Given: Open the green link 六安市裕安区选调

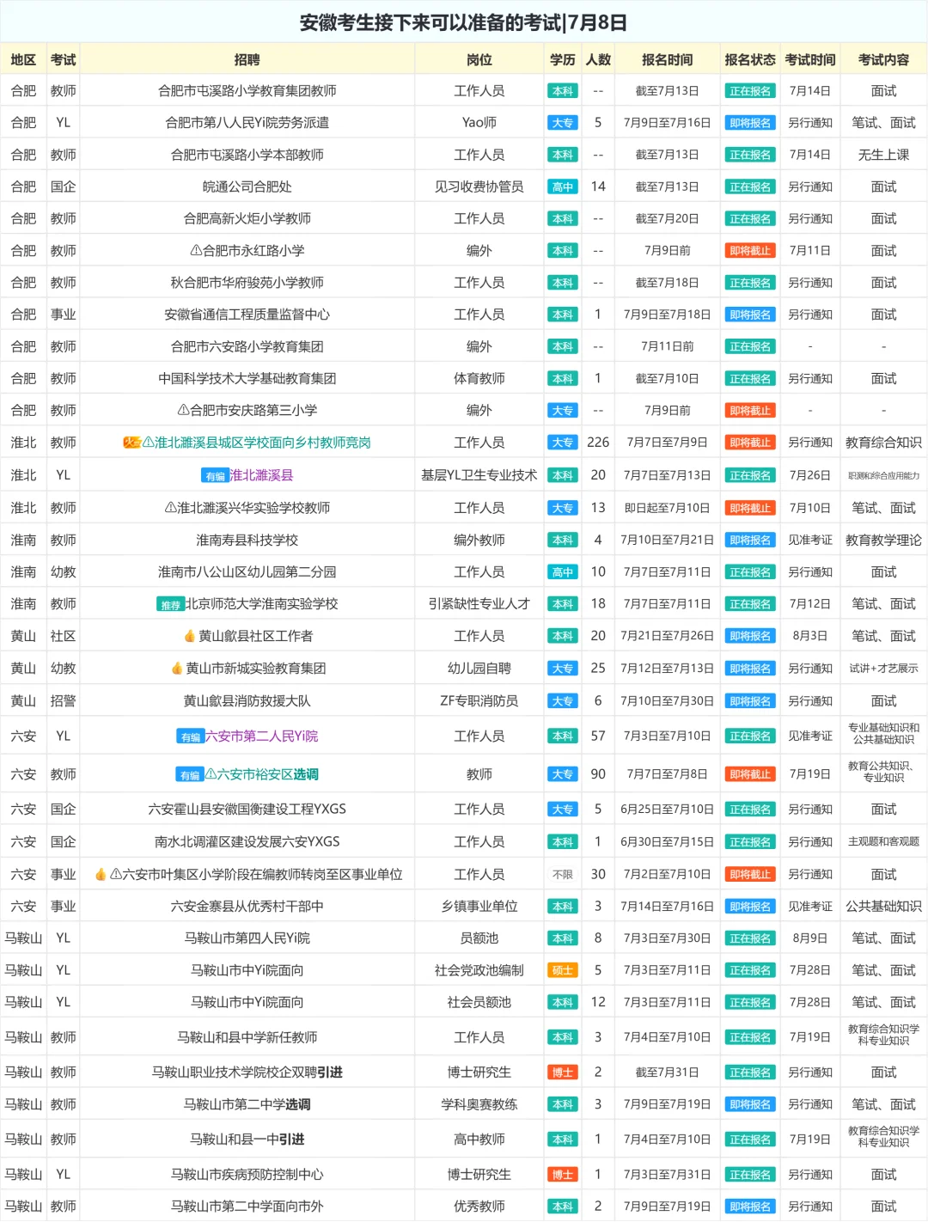Looking at the screenshot, I should click(x=268, y=774).
